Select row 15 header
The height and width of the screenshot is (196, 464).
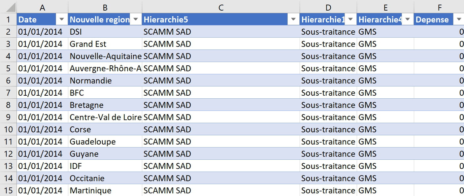click(x=8, y=190)
